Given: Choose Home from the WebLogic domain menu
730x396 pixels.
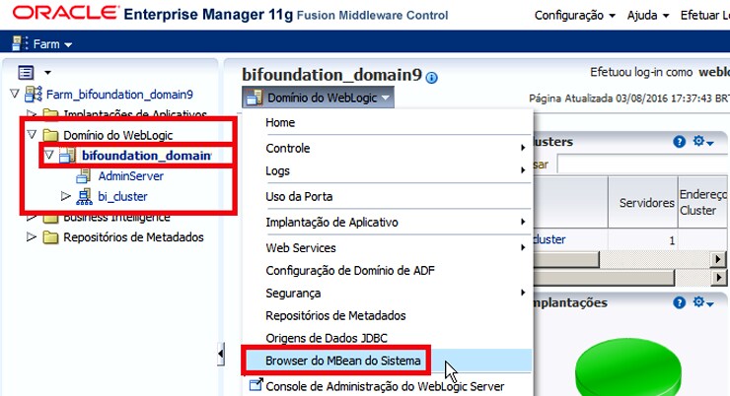Looking at the screenshot, I should coord(388,123).
